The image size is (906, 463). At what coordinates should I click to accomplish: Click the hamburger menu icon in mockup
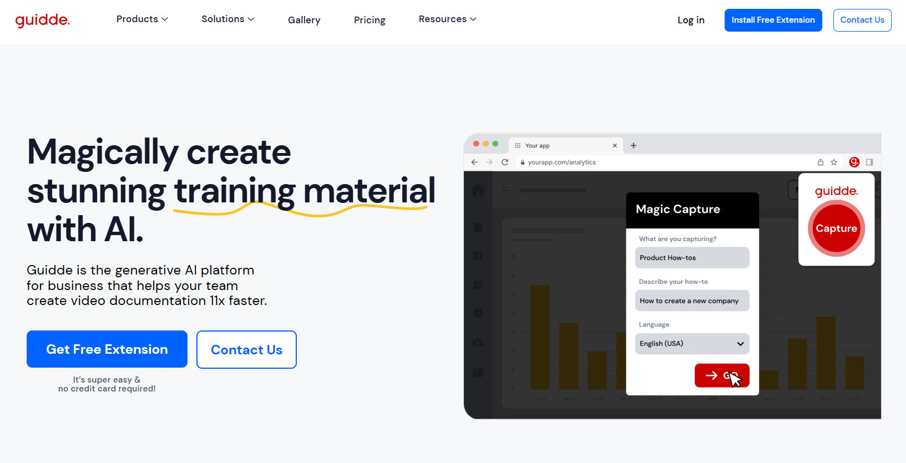tap(506, 190)
